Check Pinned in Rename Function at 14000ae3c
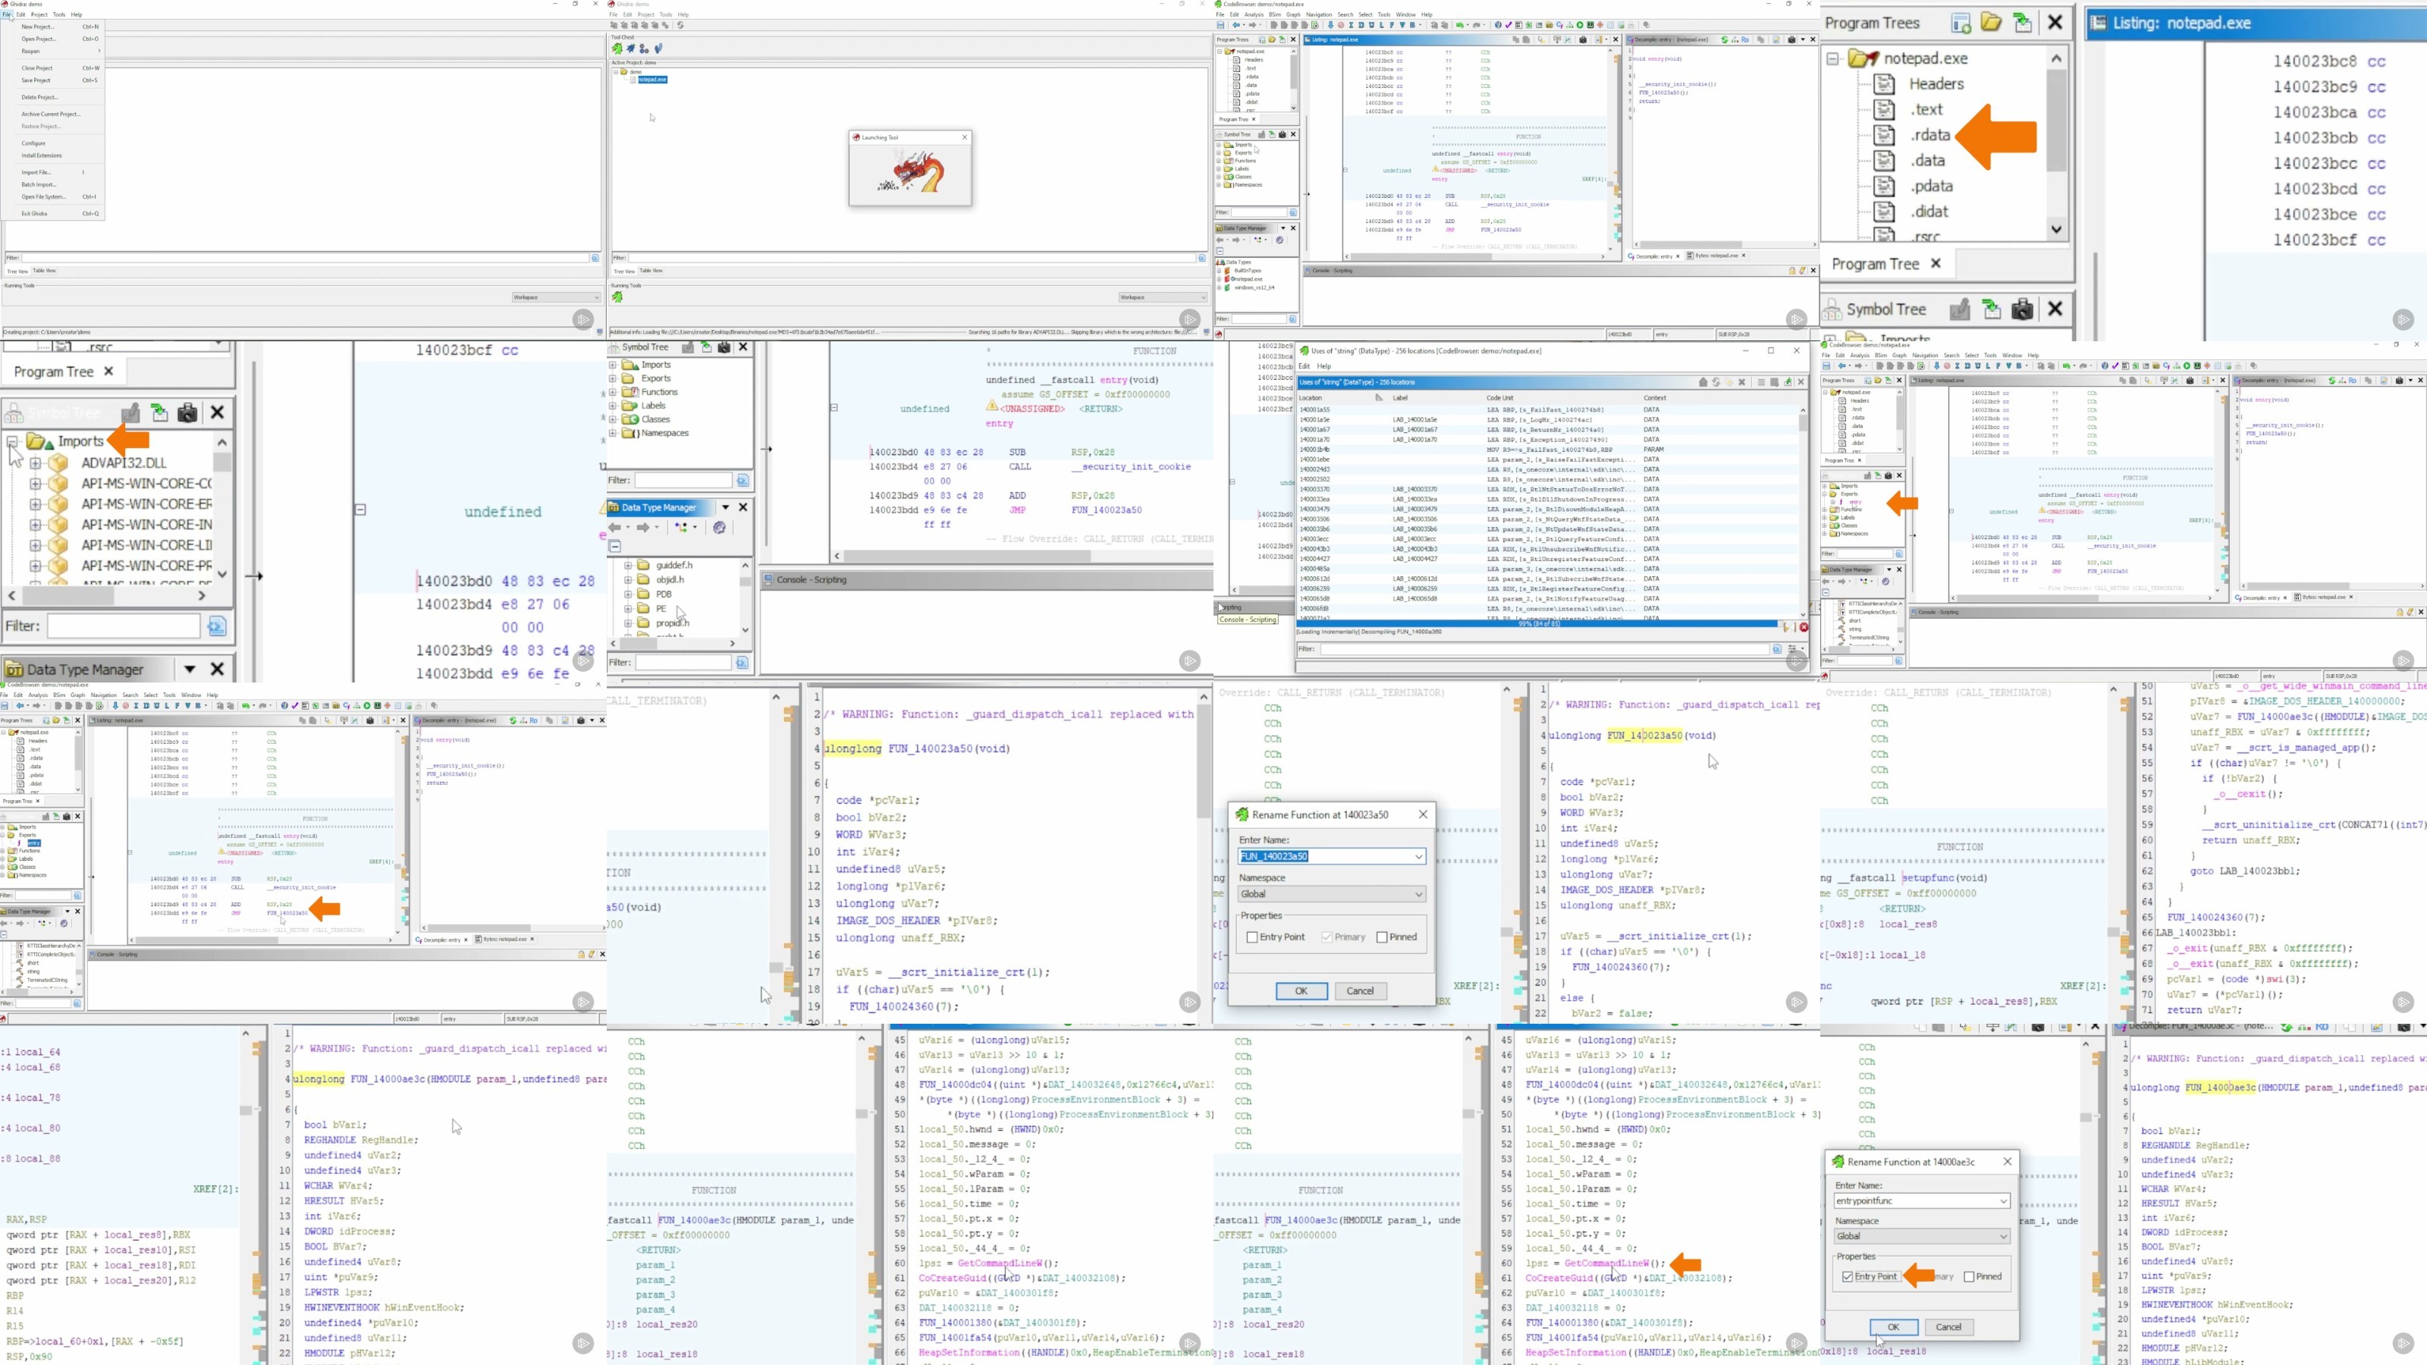The height and width of the screenshot is (1365, 2427). pyautogui.click(x=1969, y=1277)
